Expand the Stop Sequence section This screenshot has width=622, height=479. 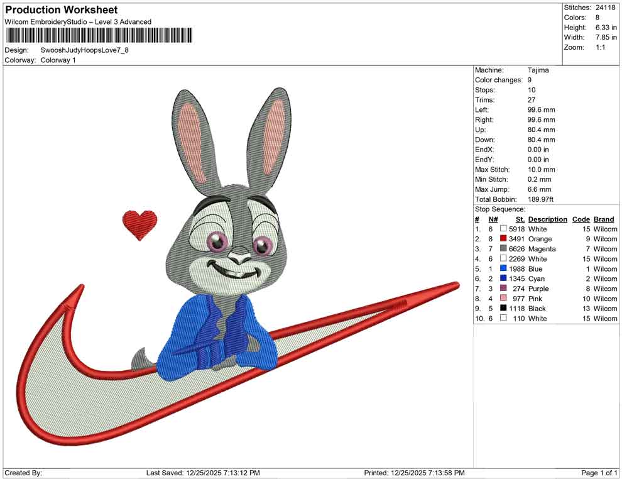499,209
